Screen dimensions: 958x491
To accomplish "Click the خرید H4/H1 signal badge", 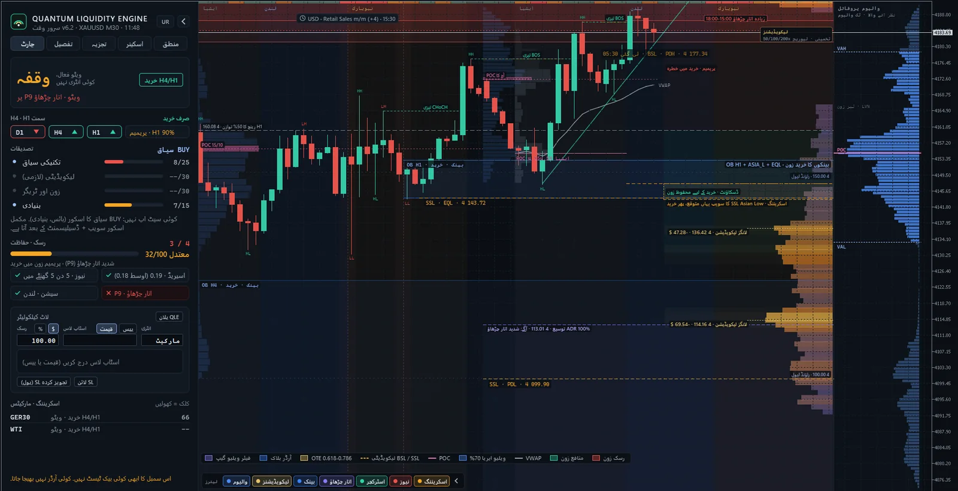I will click(161, 80).
